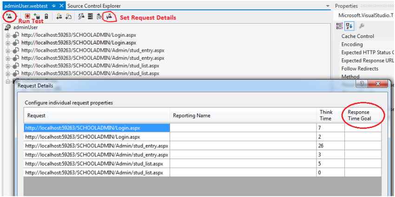Select the Encoding property

tap(352, 44)
